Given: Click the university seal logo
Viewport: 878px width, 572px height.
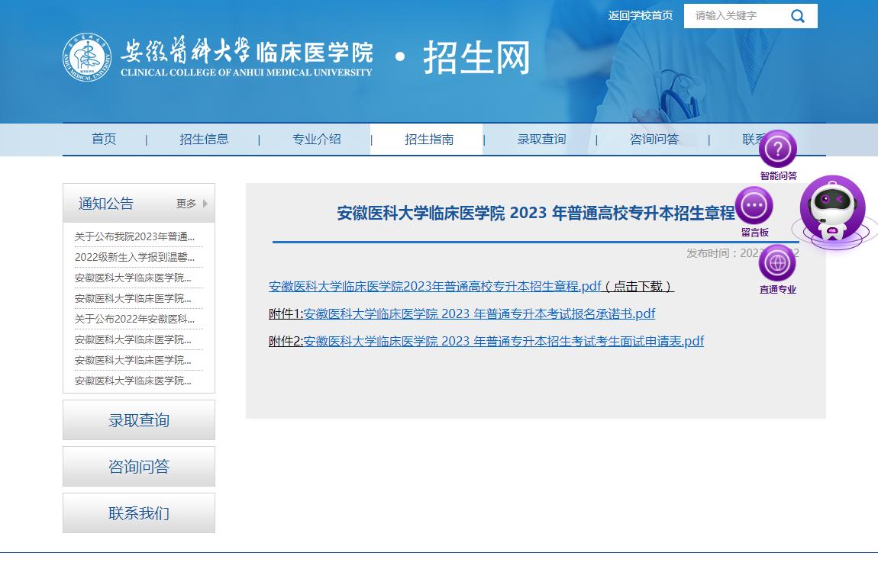Looking at the screenshot, I should pos(87,56).
